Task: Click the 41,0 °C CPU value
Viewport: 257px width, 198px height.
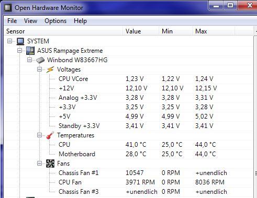Action: point(136,145)
